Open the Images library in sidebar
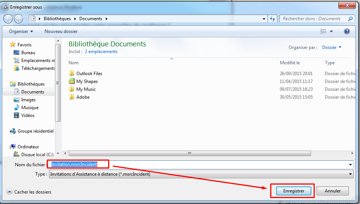 coord(28,100)
